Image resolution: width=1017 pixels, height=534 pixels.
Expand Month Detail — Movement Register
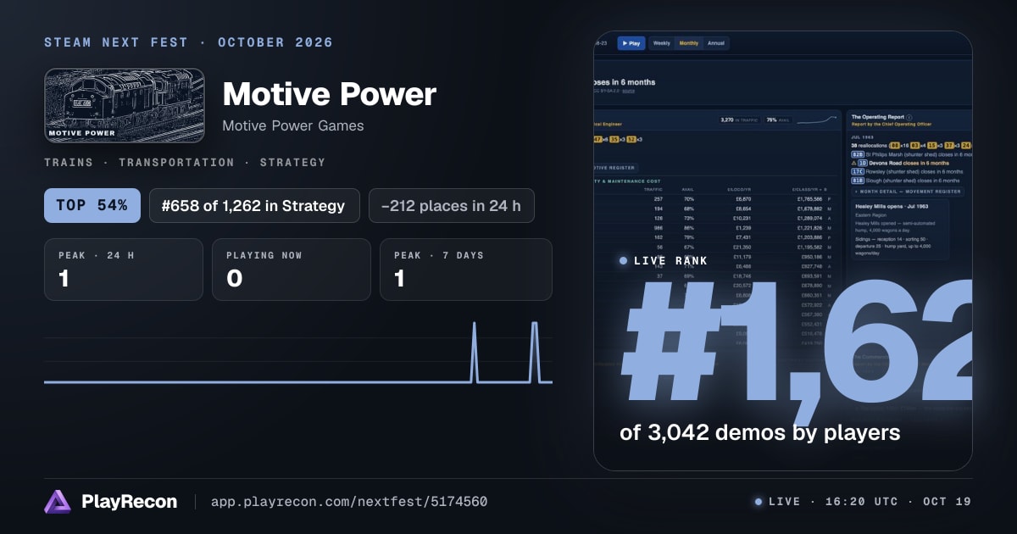pyautogui.click(x=908, y=192)
